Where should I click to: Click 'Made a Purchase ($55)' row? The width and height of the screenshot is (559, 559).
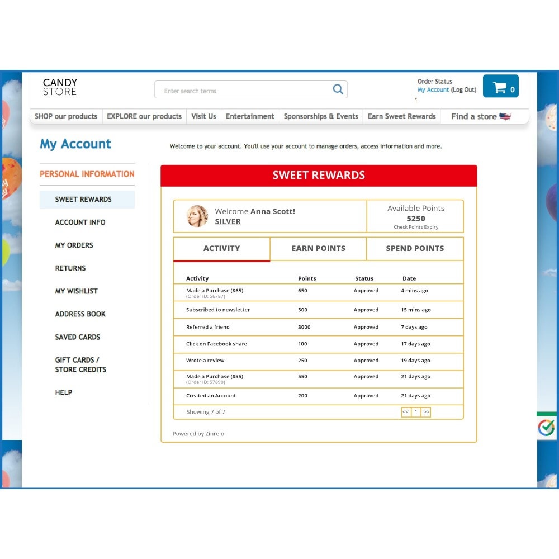319,379
